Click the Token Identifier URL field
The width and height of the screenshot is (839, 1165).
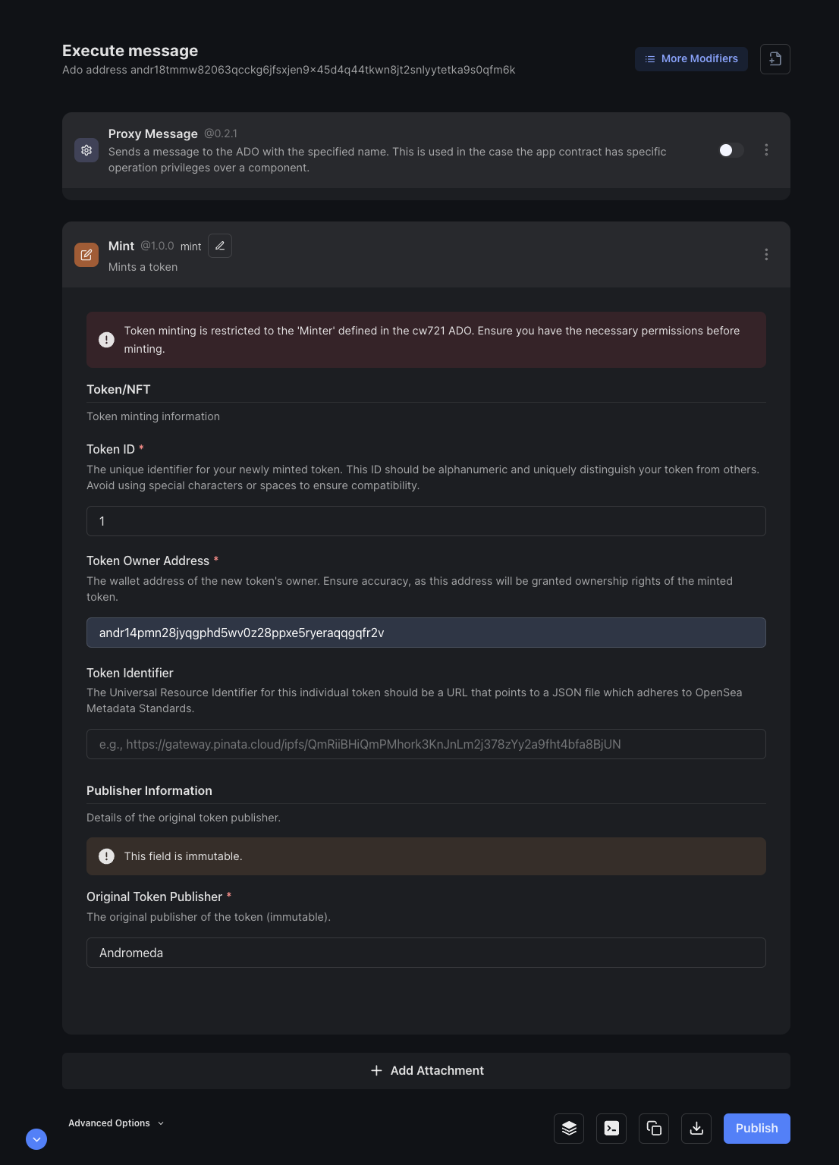pyautogui.click(x=426, y=744)
